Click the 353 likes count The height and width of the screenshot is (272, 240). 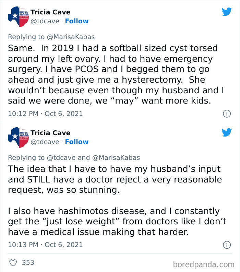click(x=28, y=263)
